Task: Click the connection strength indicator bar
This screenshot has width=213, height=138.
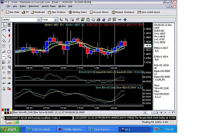Action: (x=13, y=122)
